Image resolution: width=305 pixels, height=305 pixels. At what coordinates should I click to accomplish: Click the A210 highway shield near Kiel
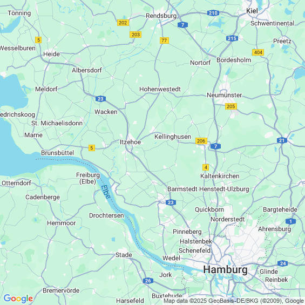click(x=213, y=13)
